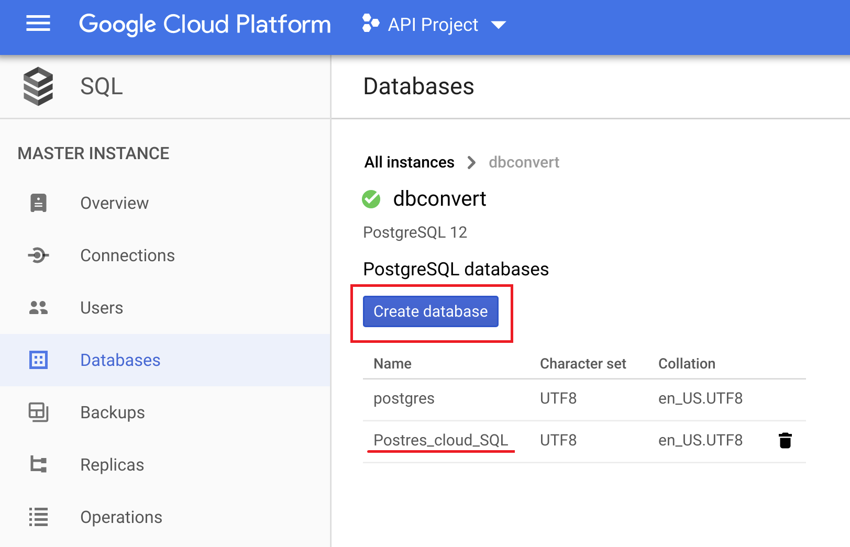Screen dimensions: 850x547
Task: Click the API Project hexagon icon
Action: tap(370, 24)
